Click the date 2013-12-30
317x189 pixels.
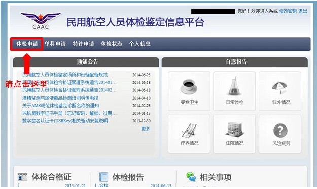(x=142, y=121)
